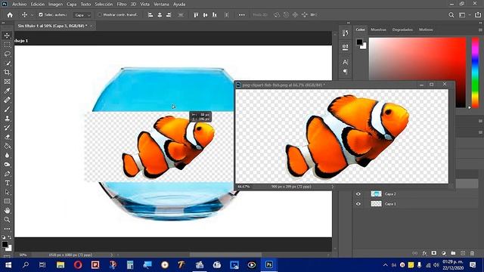Select the Zoom tool in the toolbox
This screenshot has height=272, width=484.
tap(7, 220)
